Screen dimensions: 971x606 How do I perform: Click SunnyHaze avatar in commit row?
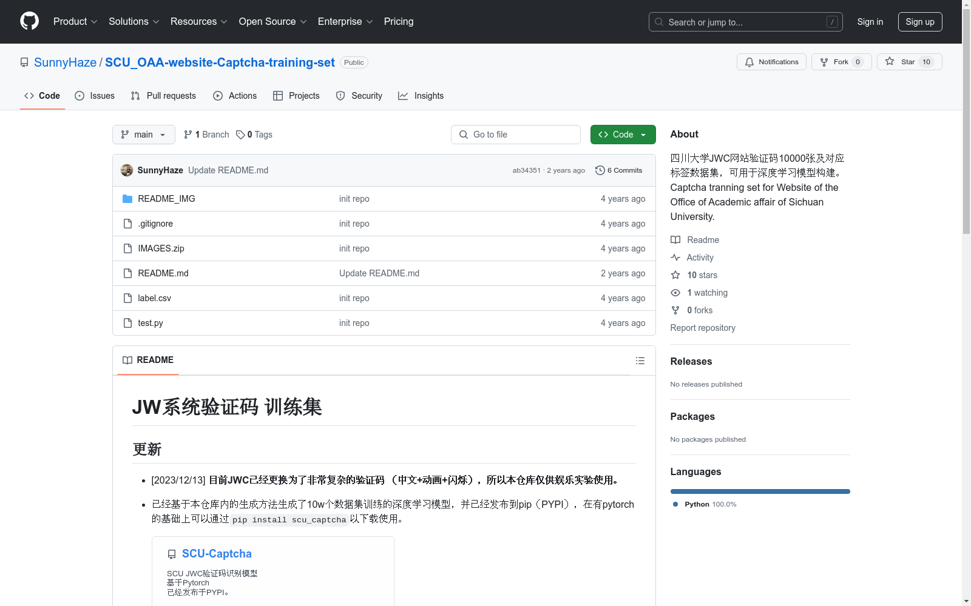click(127, 170)
